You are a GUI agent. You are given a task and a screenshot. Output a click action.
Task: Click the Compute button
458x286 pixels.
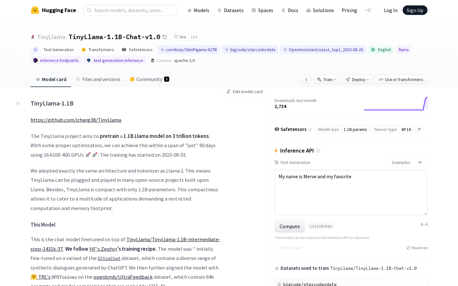click(x=290, y=226)
